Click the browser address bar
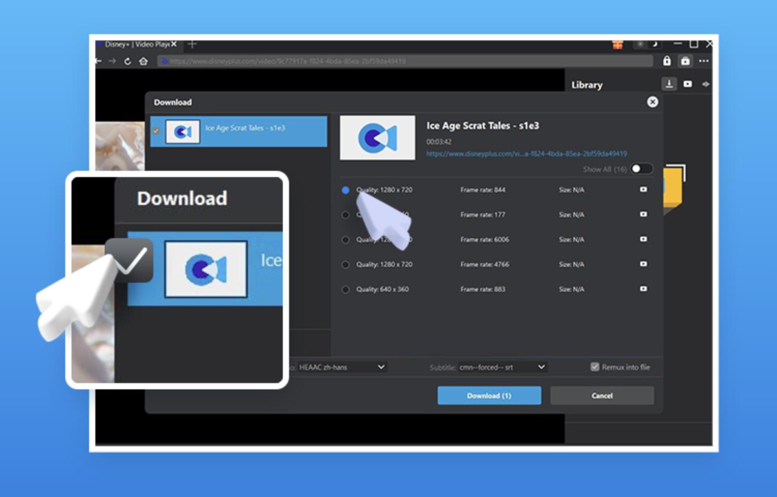The image size is (777, 497). pos(404,61)
